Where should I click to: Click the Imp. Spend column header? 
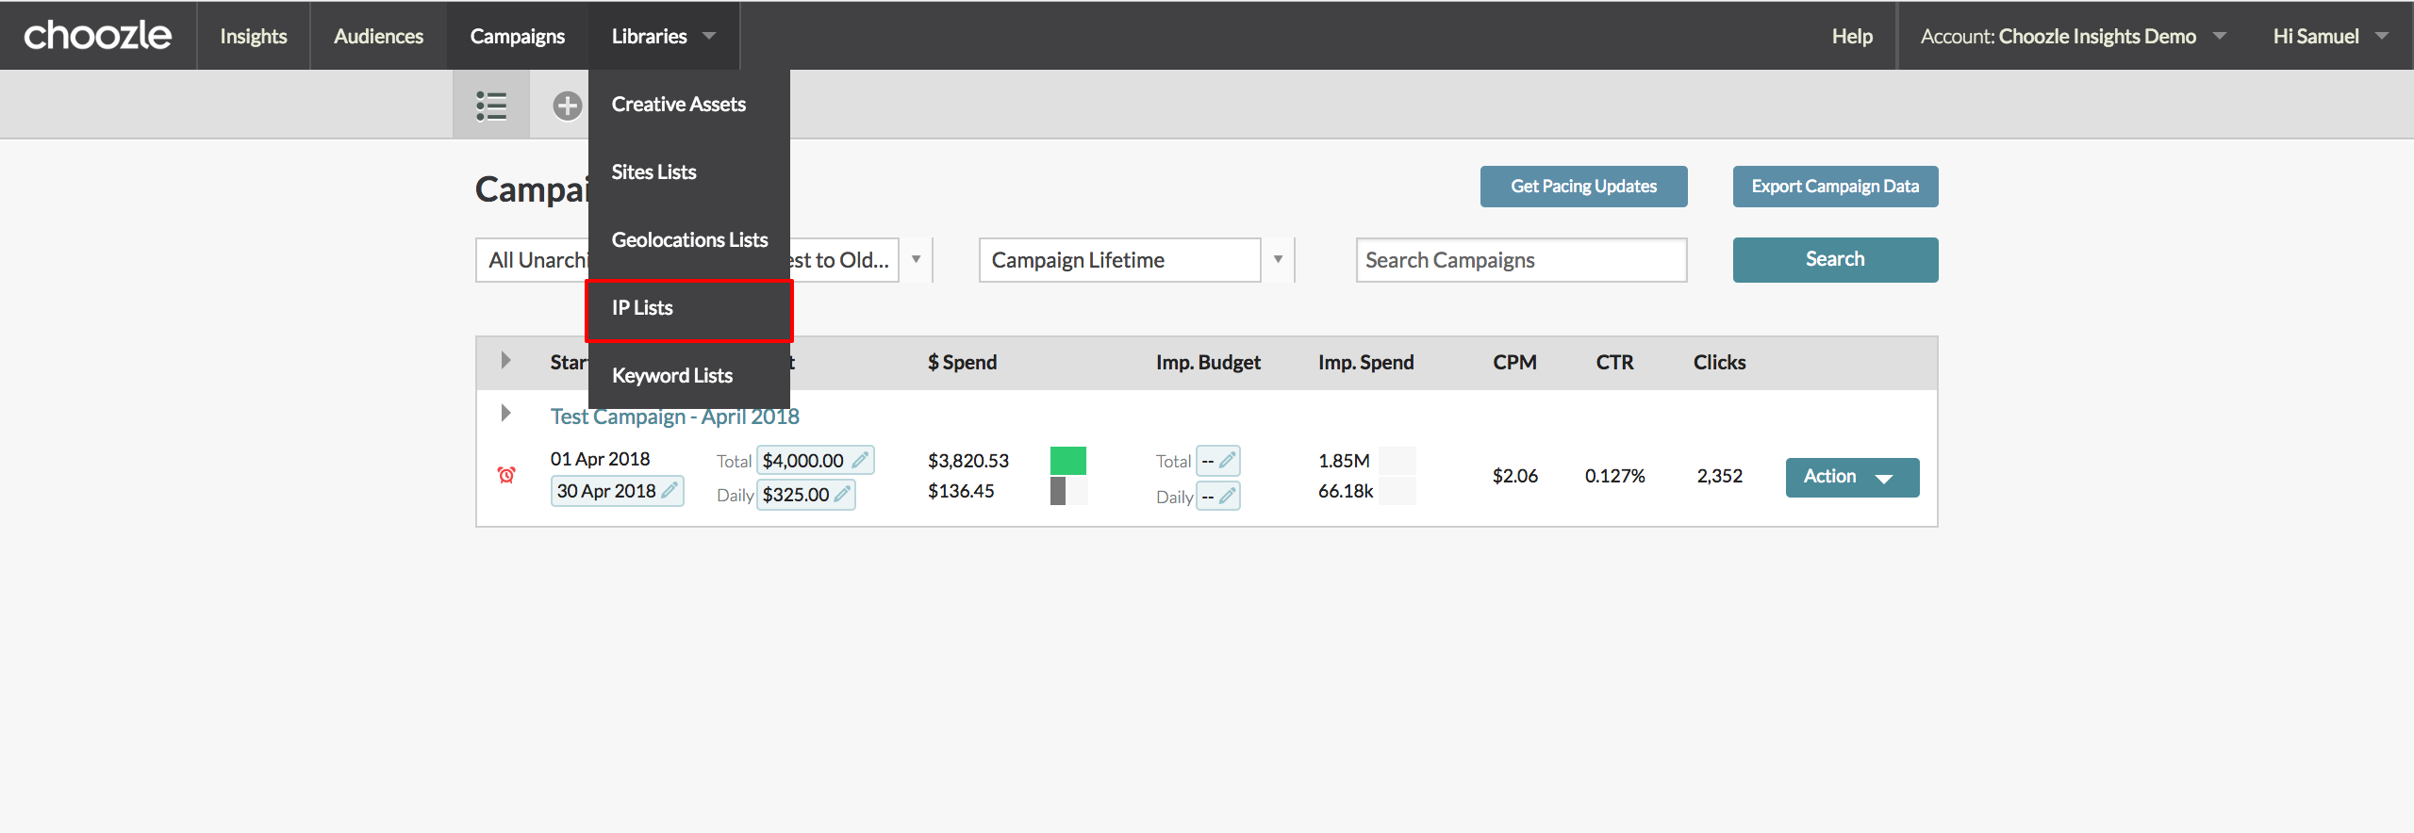pos(1365,363)
